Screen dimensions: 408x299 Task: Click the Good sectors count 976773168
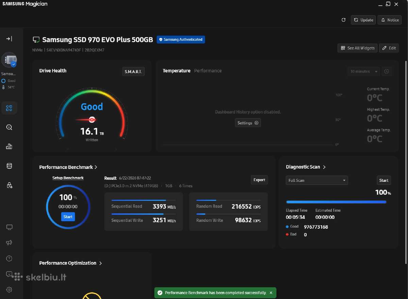pyautogui.click(x=316, y=227)
